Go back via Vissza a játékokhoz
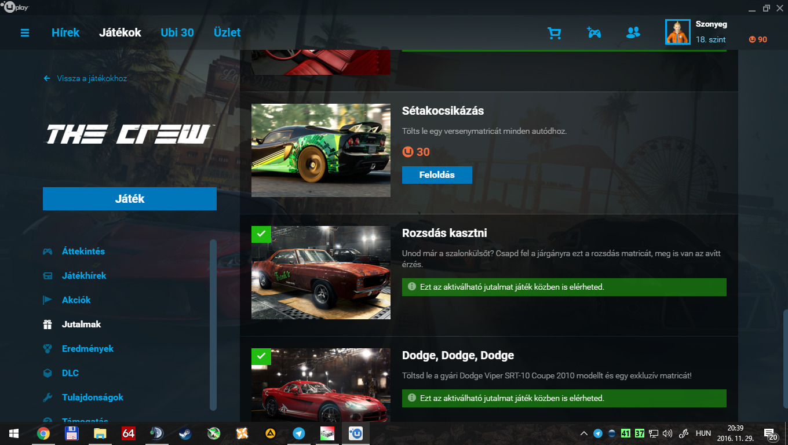788x445 pixels. 92,78
